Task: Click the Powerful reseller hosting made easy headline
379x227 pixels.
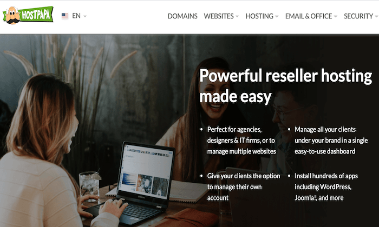Action: (x=285, y=86)
